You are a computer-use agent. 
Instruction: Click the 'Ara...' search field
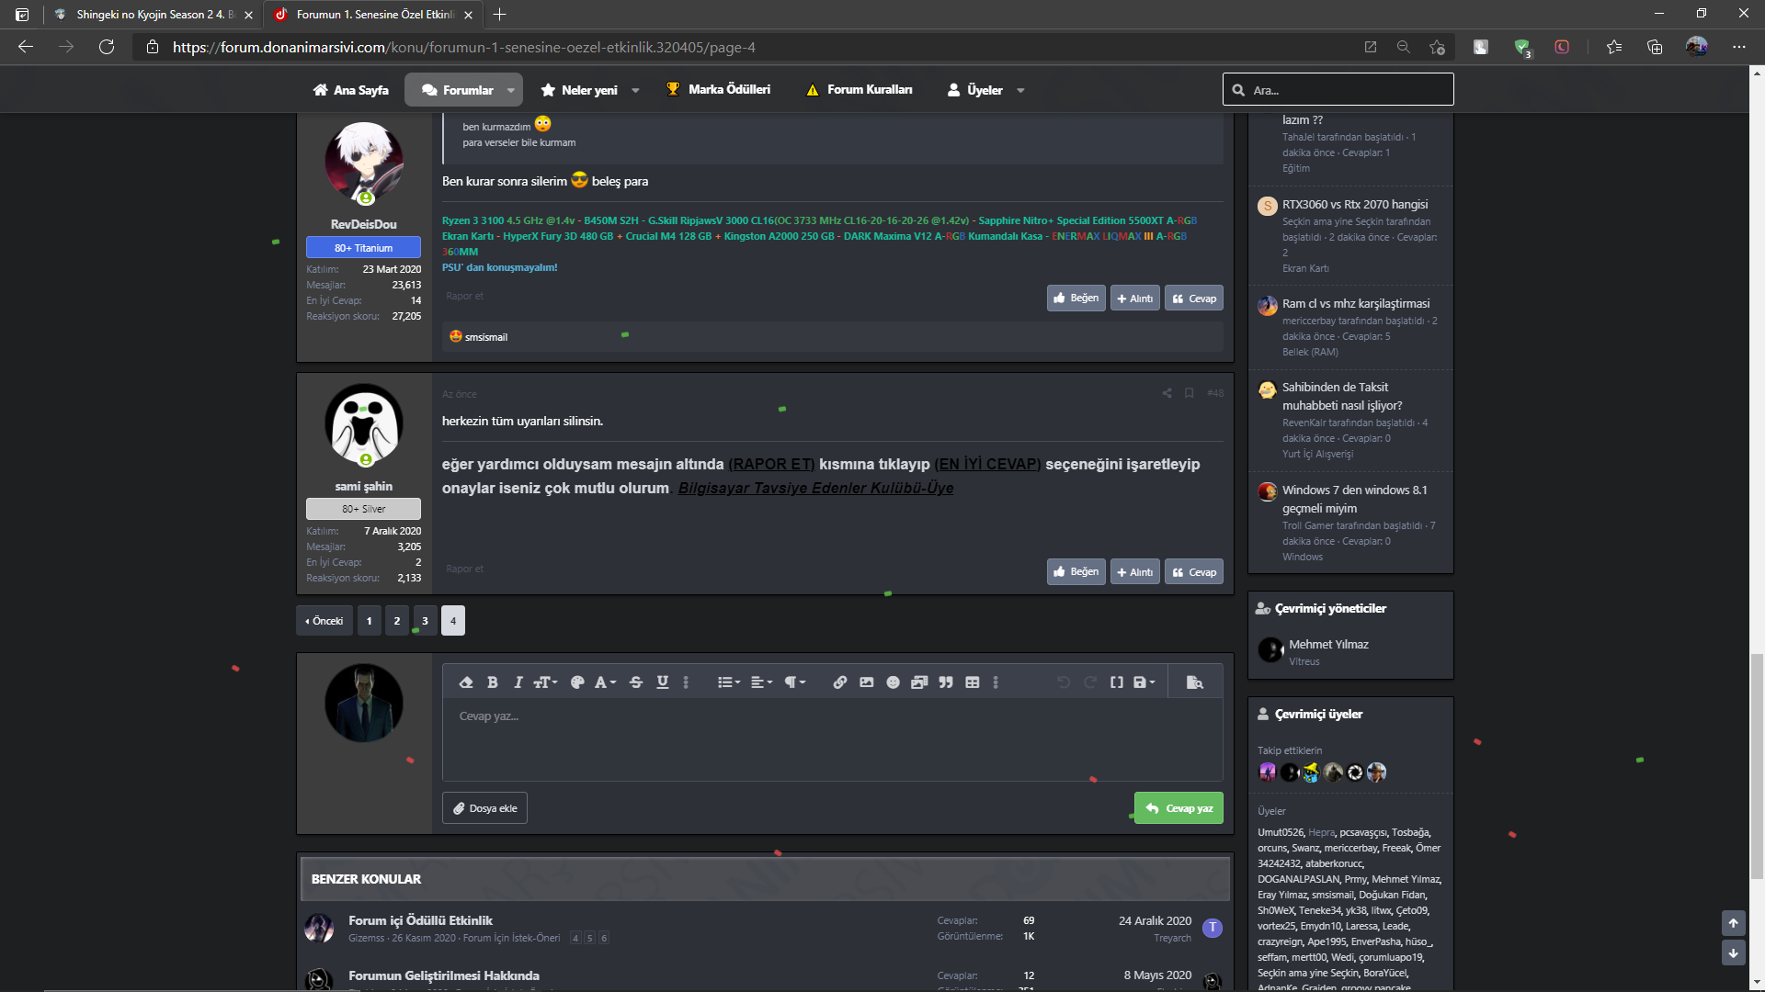tap(1338, 90)
